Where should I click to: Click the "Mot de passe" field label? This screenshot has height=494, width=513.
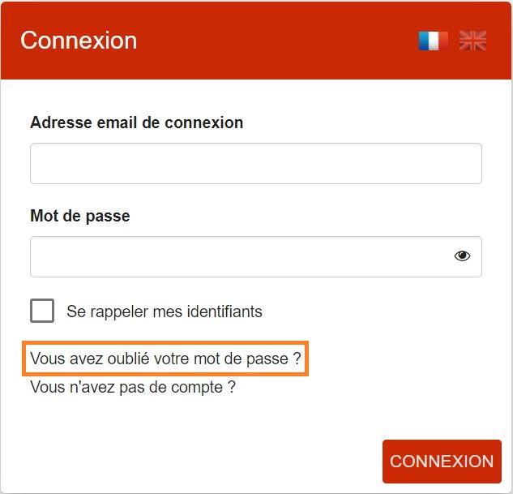click(x=79, y=216)
